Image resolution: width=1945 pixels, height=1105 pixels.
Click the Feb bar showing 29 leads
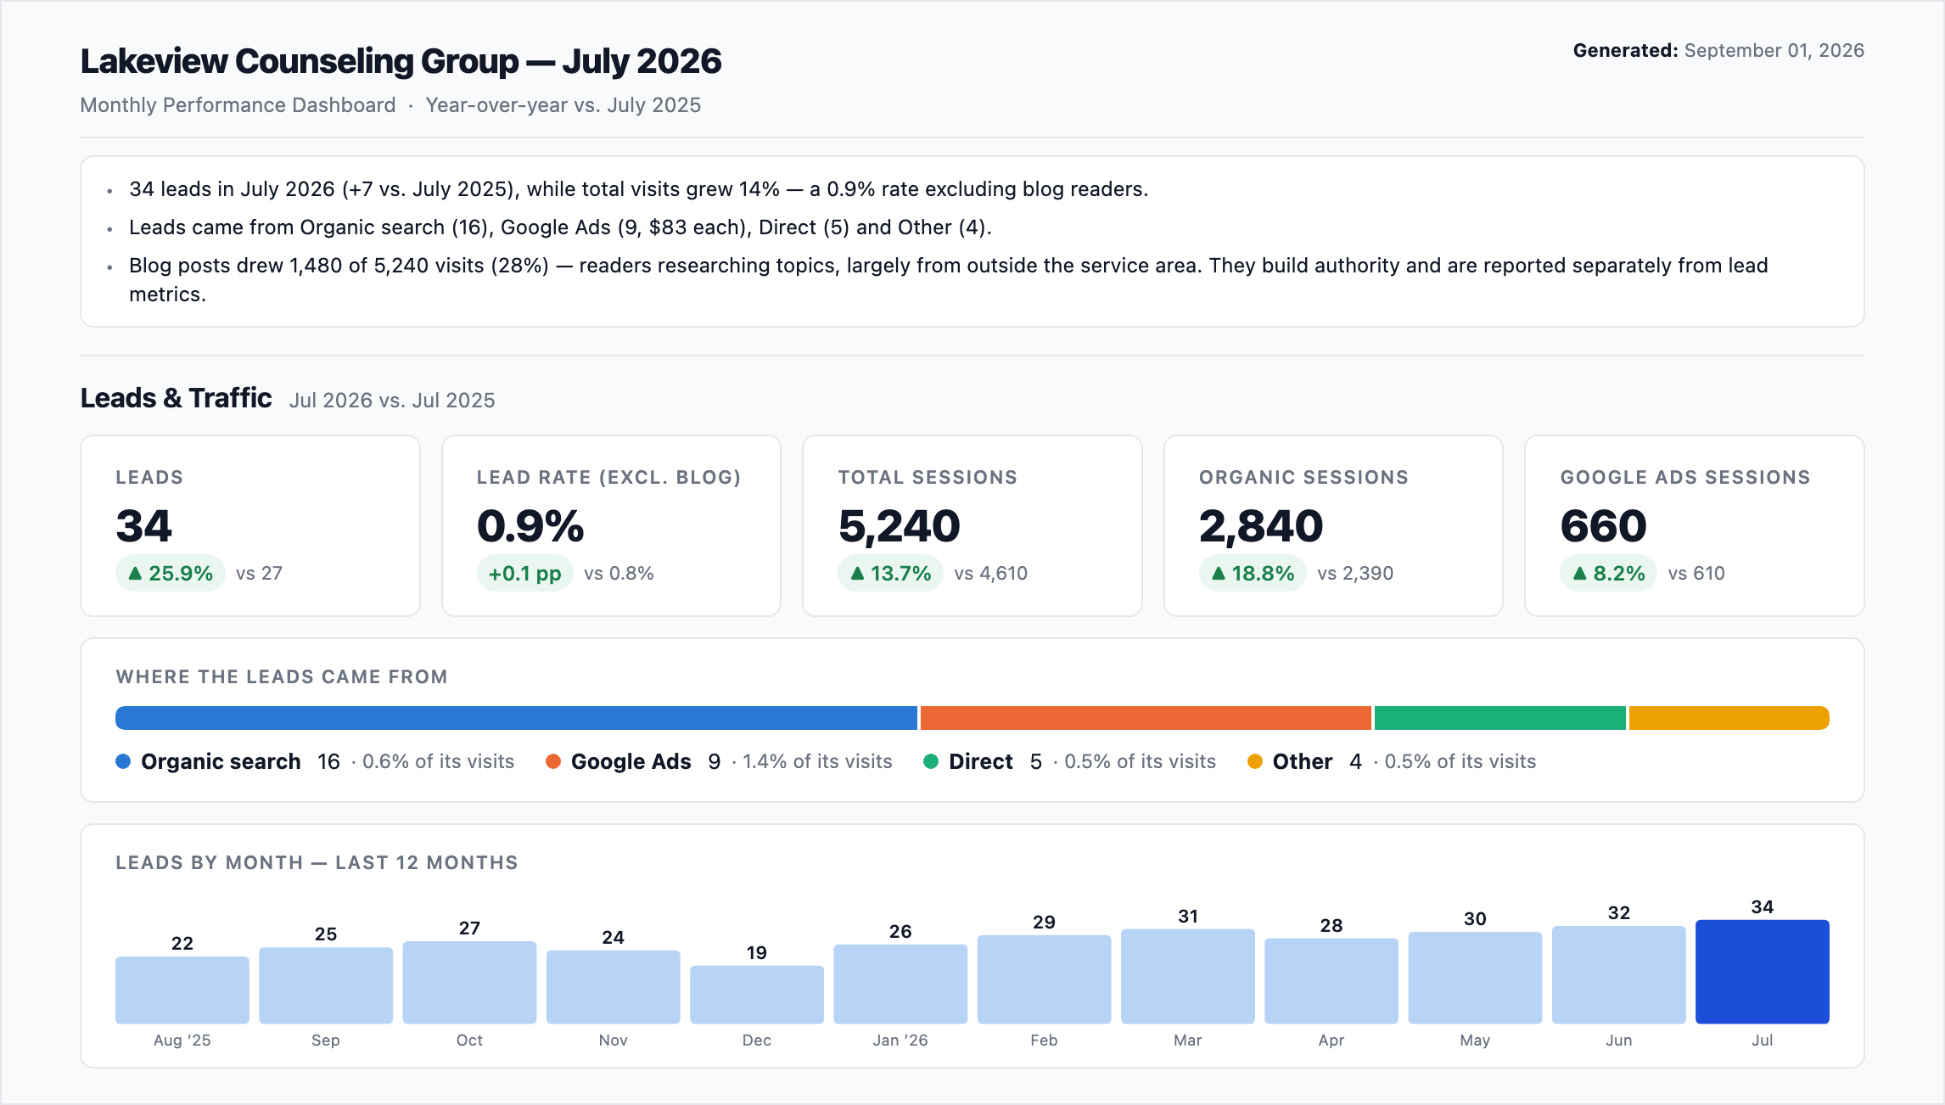1044,979
